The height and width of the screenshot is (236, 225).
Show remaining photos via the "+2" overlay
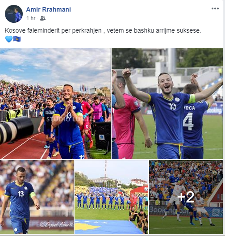point(186,197)
